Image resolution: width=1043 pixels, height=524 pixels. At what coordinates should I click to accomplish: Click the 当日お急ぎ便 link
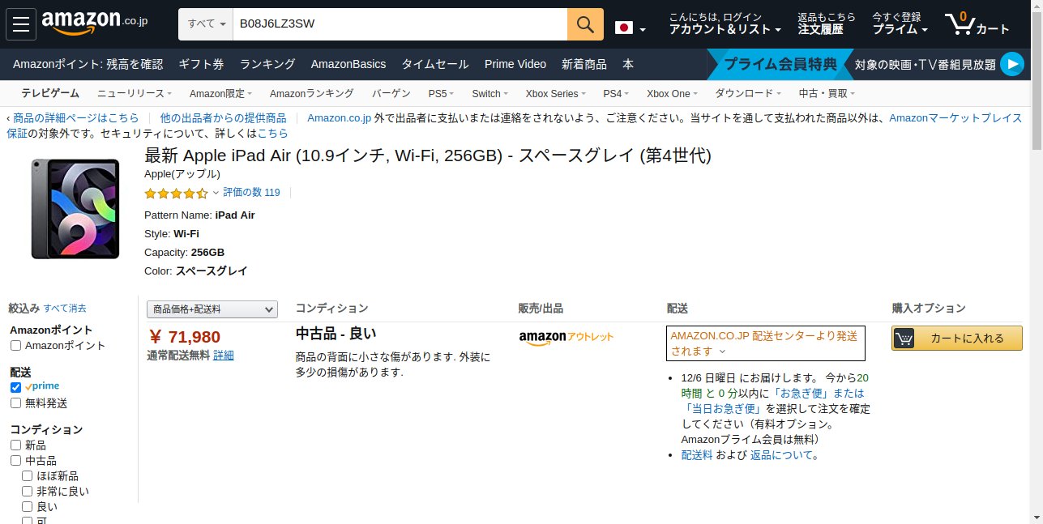click(x=725, y=409)
